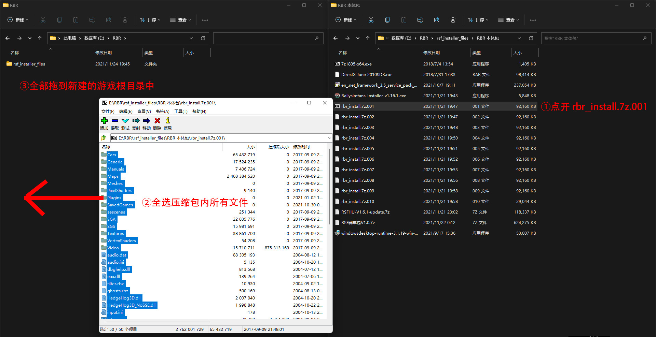
Task: Open more options in left RBR window
Action: [205, 20]
